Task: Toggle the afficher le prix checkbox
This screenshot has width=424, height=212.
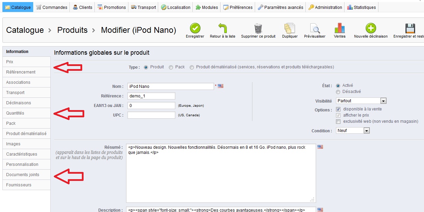Action: pyautogui.click(x=338, y=115)
